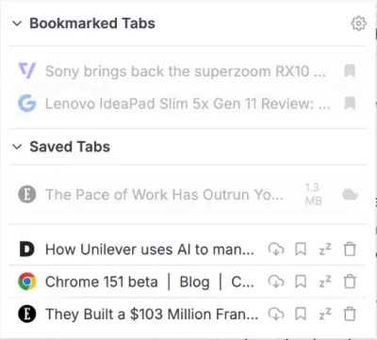Delete the How Unilever uses AI tab
The image size is (377, 340).
[350, 250]
